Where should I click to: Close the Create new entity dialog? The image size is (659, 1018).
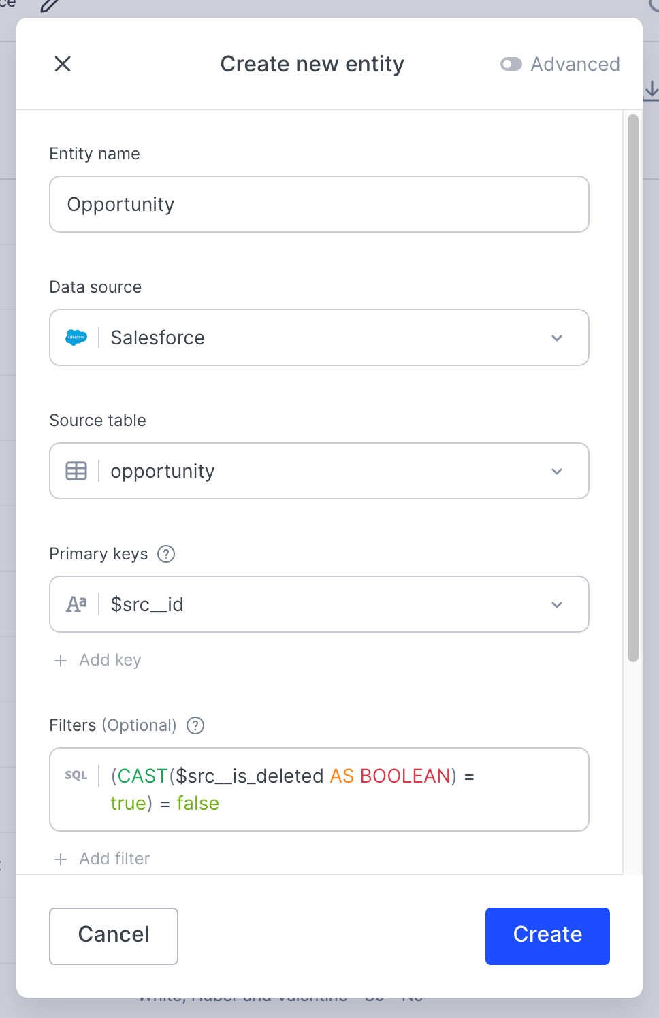(63, 64)
